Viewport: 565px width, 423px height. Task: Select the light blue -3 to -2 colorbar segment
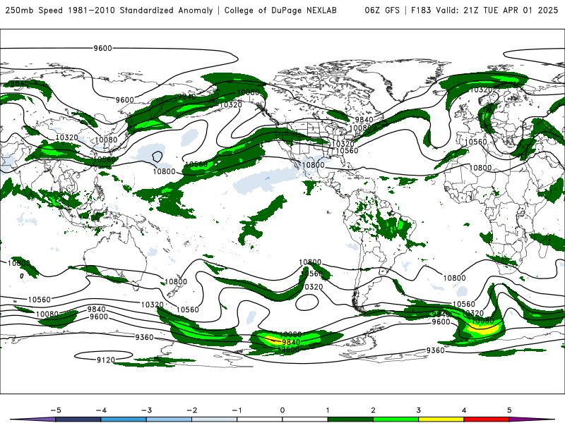pyautogui.click(x=169, y=419)
